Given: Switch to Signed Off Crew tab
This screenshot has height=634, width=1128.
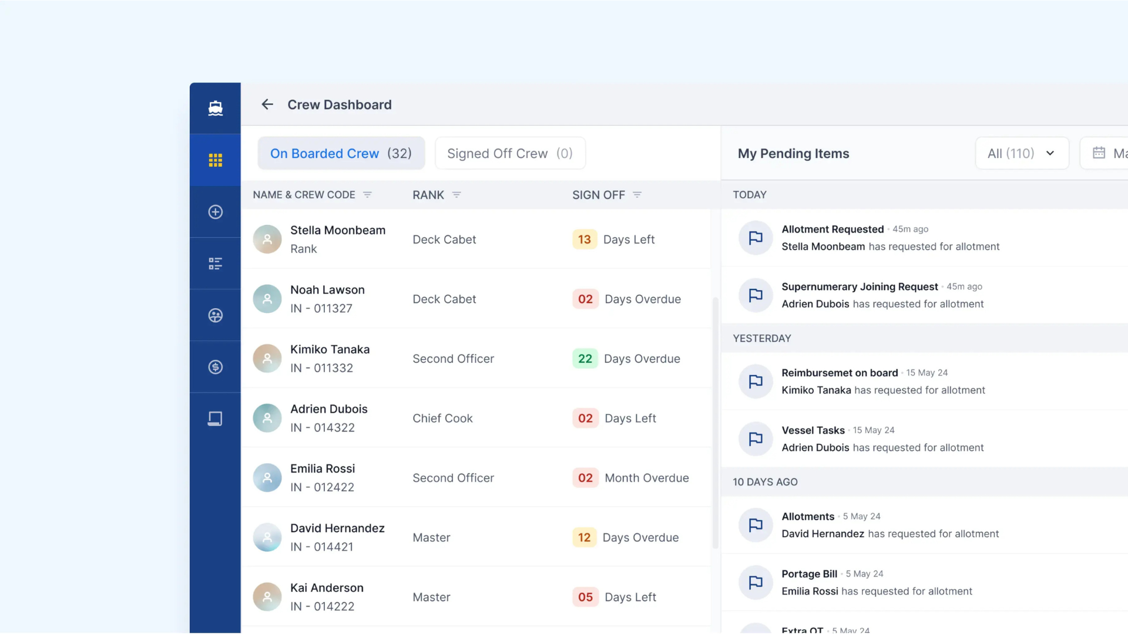Looking at the screenshot, I should point(509,153).
